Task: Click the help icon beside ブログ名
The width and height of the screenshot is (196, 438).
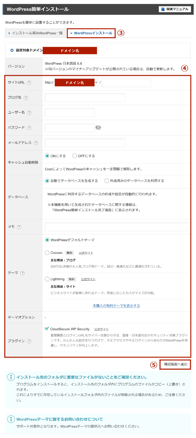Action: [26, 98]
